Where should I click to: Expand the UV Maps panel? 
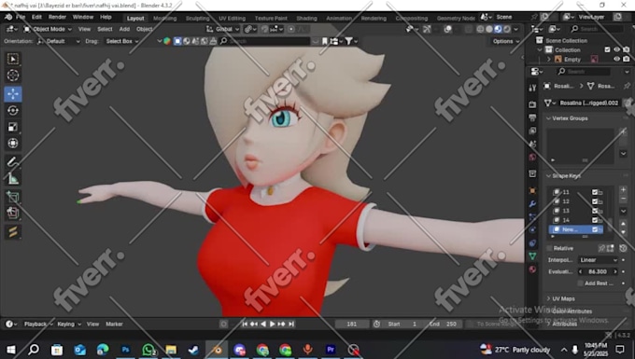coord(563,298)
